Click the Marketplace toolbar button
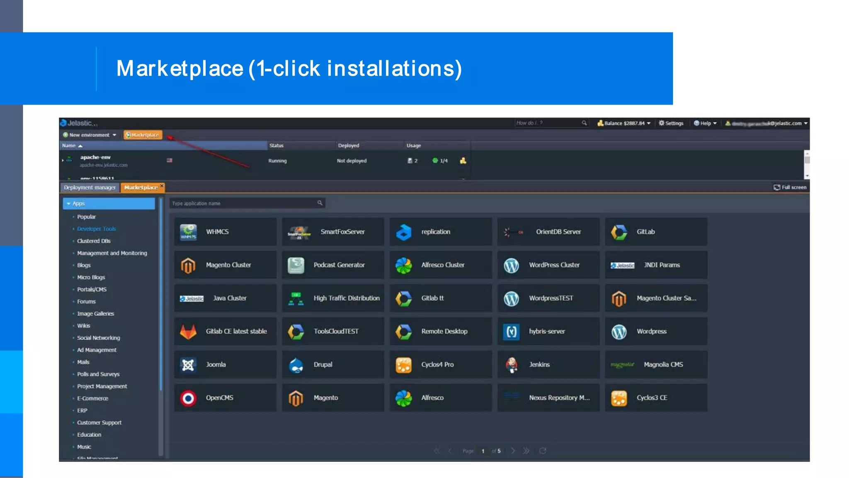Viewport: 849px width, 478px height. point(143,135)
